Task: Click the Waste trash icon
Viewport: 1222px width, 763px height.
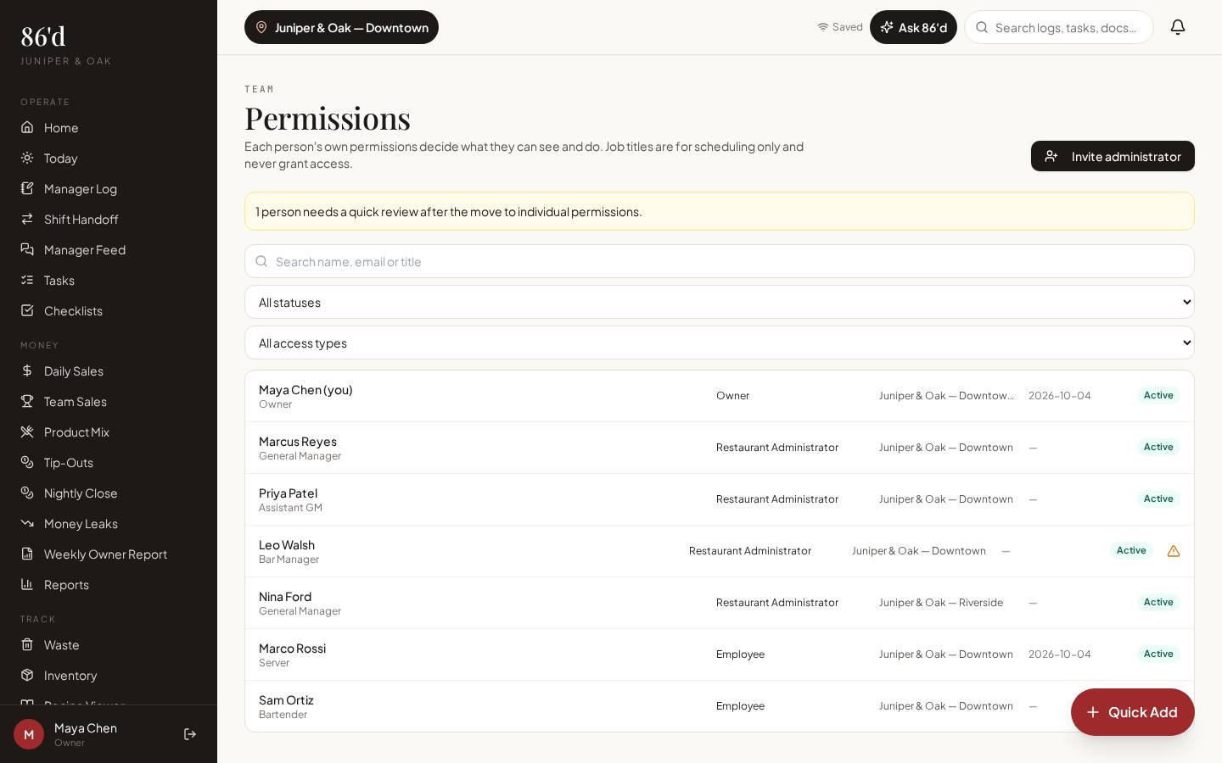Action: (27, 644)
